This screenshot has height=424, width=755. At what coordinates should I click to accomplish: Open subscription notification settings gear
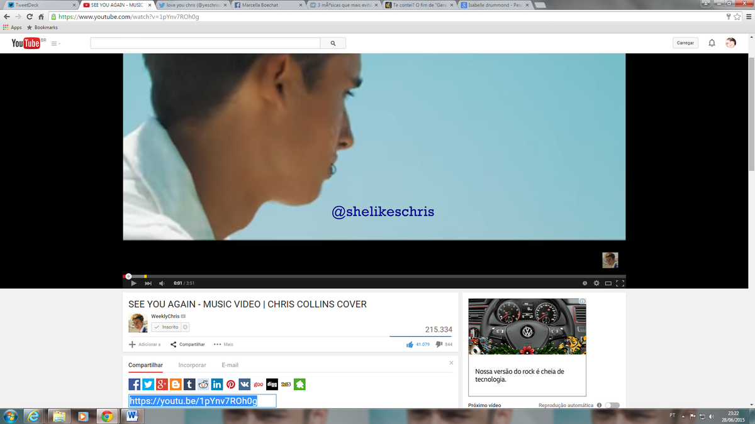point(186,327)
